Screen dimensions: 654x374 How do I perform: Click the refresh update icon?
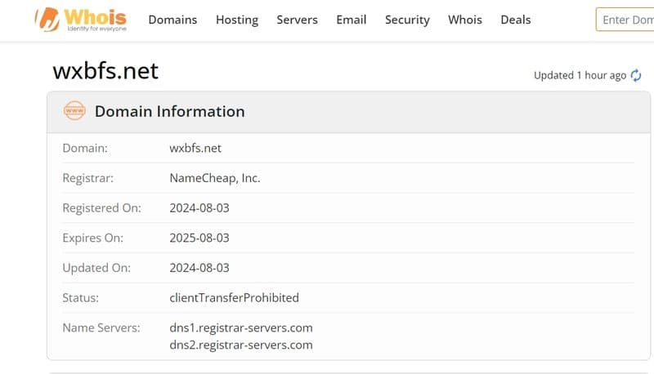click(636, 75)
